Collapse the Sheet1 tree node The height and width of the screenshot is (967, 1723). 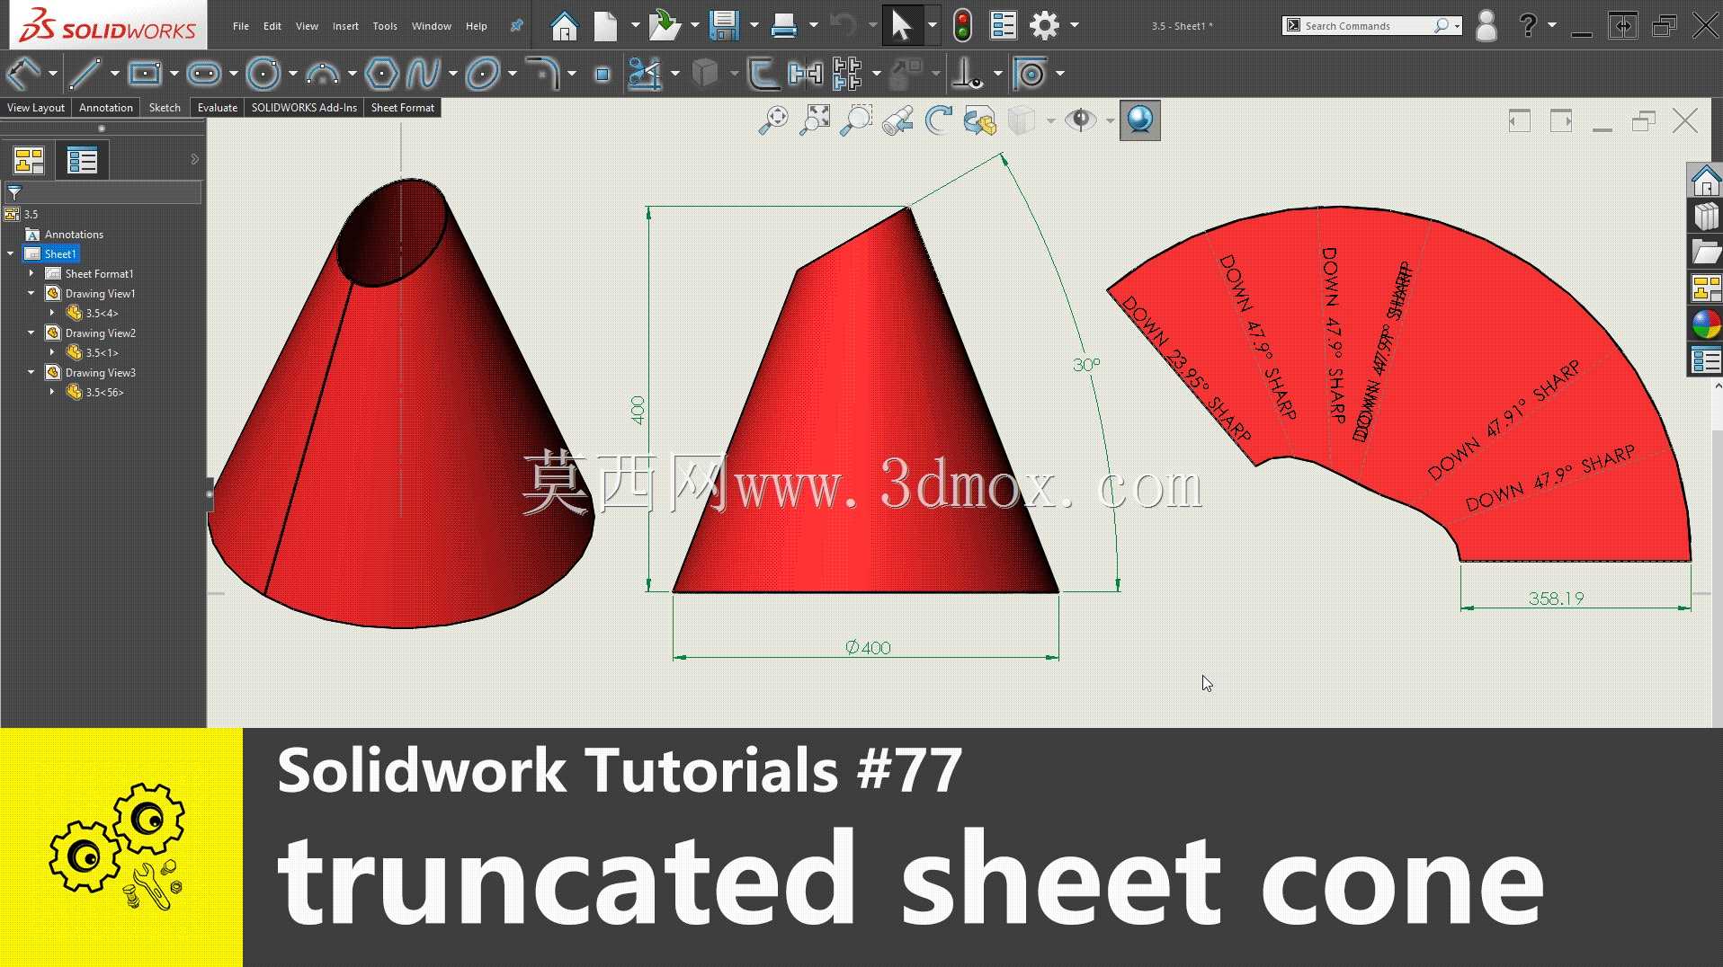(x=11, y=254)
